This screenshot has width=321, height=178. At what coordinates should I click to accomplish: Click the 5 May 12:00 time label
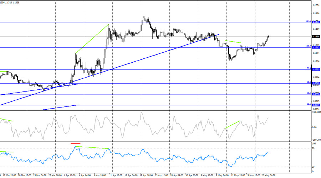(x=207, y=176)
